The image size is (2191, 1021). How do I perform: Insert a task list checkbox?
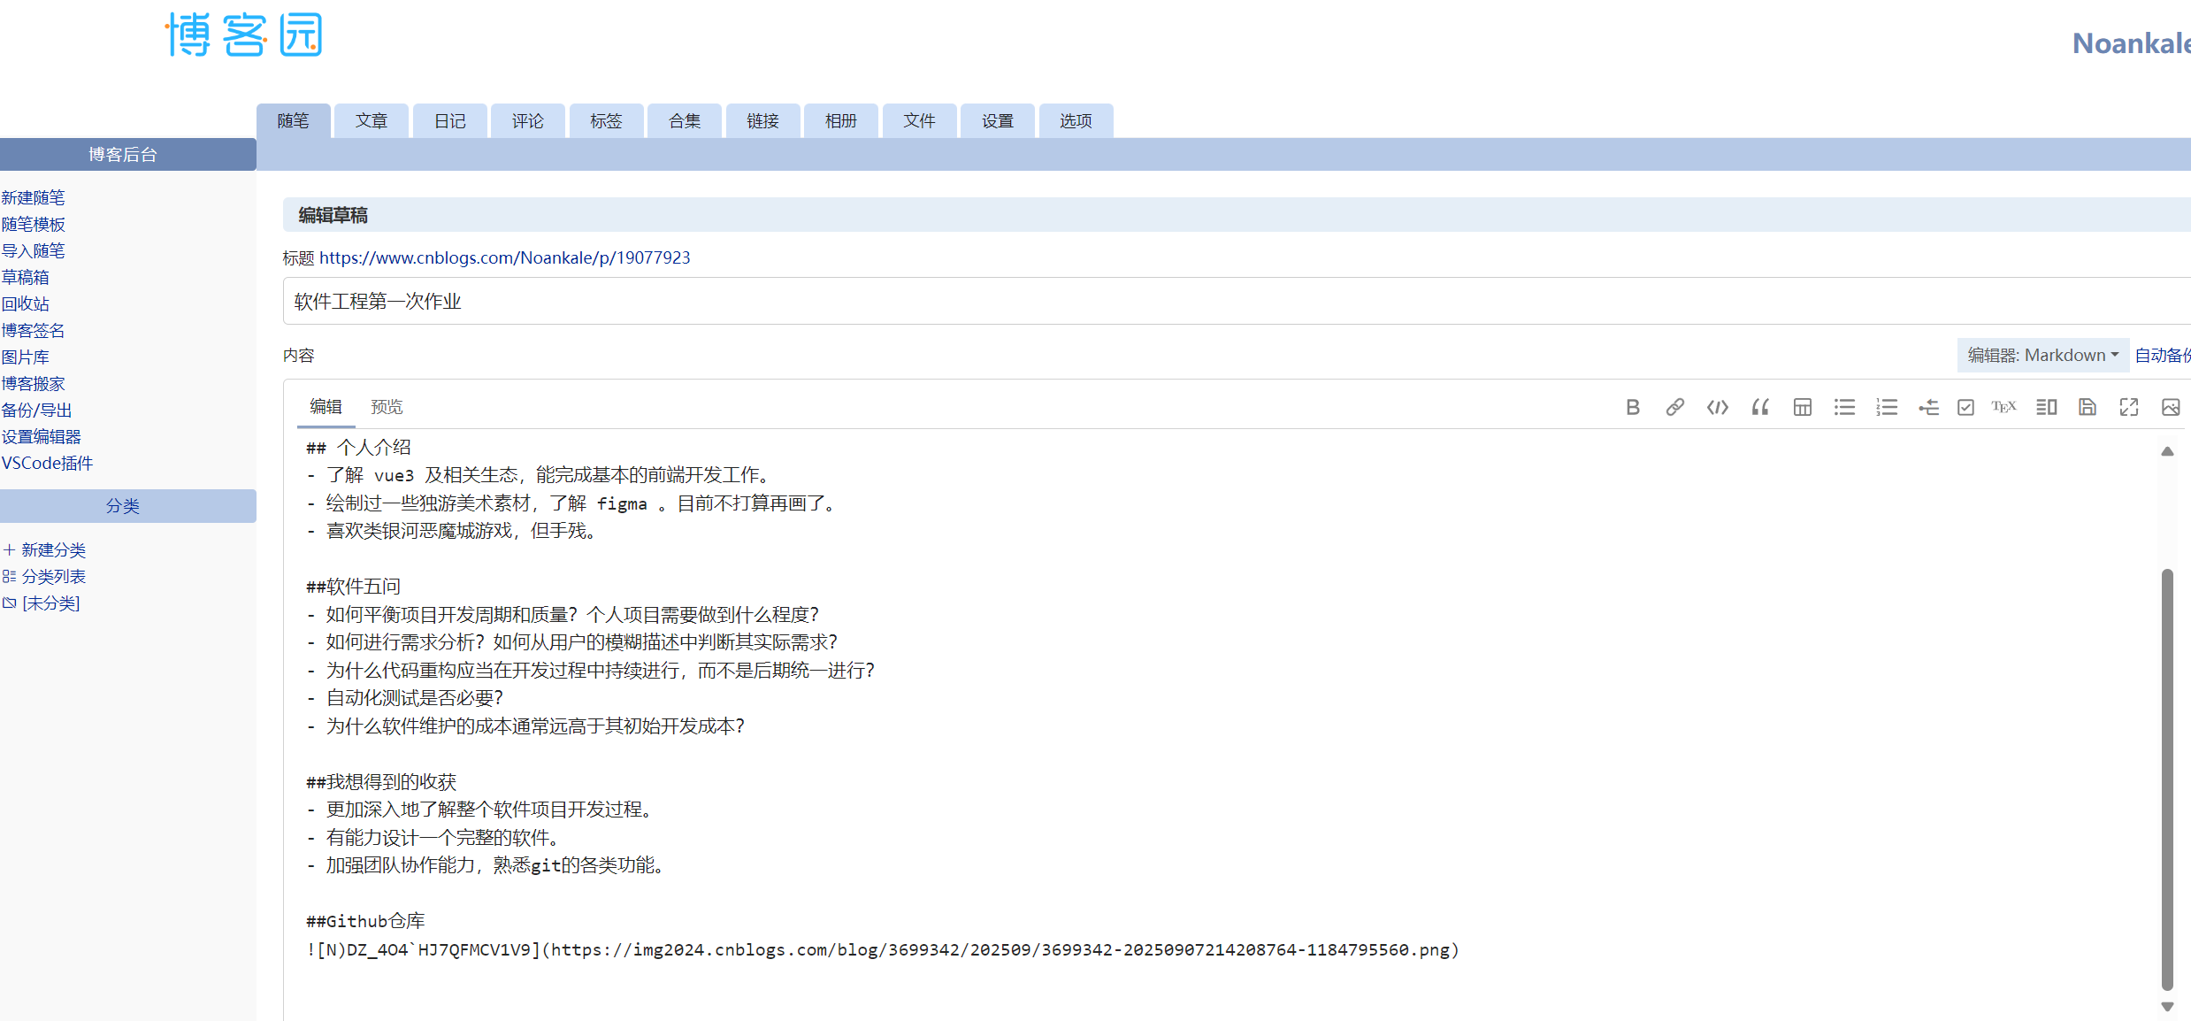1965,407
